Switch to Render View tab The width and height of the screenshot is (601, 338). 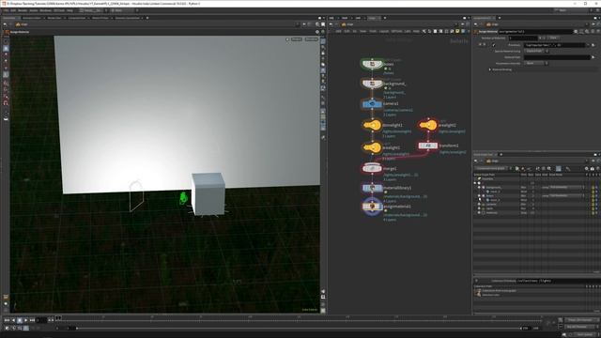(x=54, y=18)
